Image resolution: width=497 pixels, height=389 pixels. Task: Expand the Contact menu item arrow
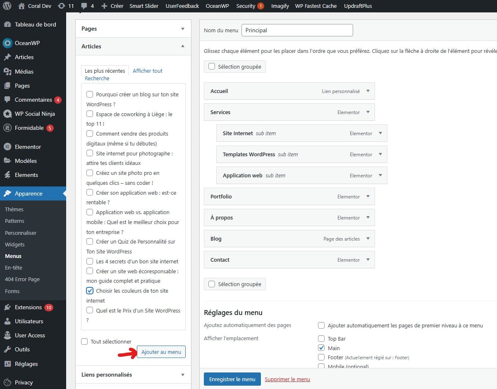coord(368,260)
